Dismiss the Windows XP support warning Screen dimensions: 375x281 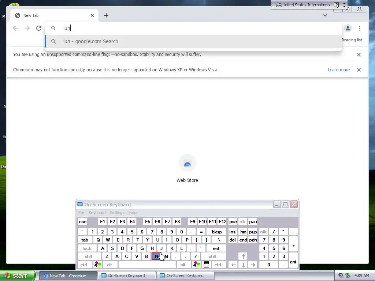pos(359,70)
